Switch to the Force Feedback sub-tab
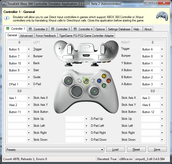Viewport: 172px width, 164px height. click(x=46, y=36)
